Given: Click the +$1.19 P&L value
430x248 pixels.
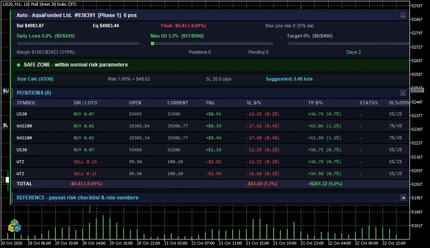Looking at the screenshot, I should [x=214, y=150].
